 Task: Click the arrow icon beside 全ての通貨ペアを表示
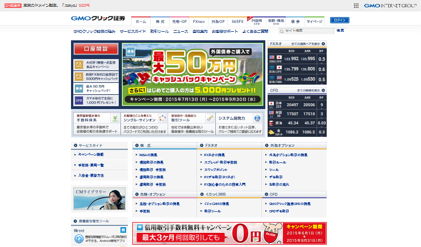coord(323,44)
